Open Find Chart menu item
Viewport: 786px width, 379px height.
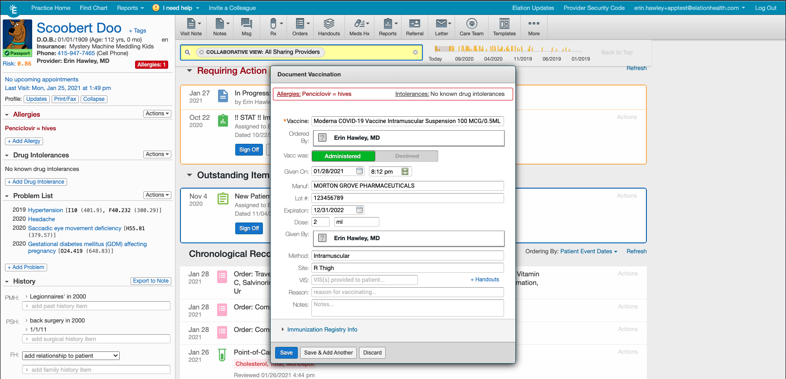point(93,8)
